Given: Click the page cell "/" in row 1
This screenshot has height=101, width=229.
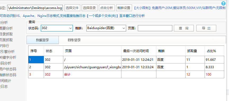Looking at the screenshot, I should tap(92, 59).
